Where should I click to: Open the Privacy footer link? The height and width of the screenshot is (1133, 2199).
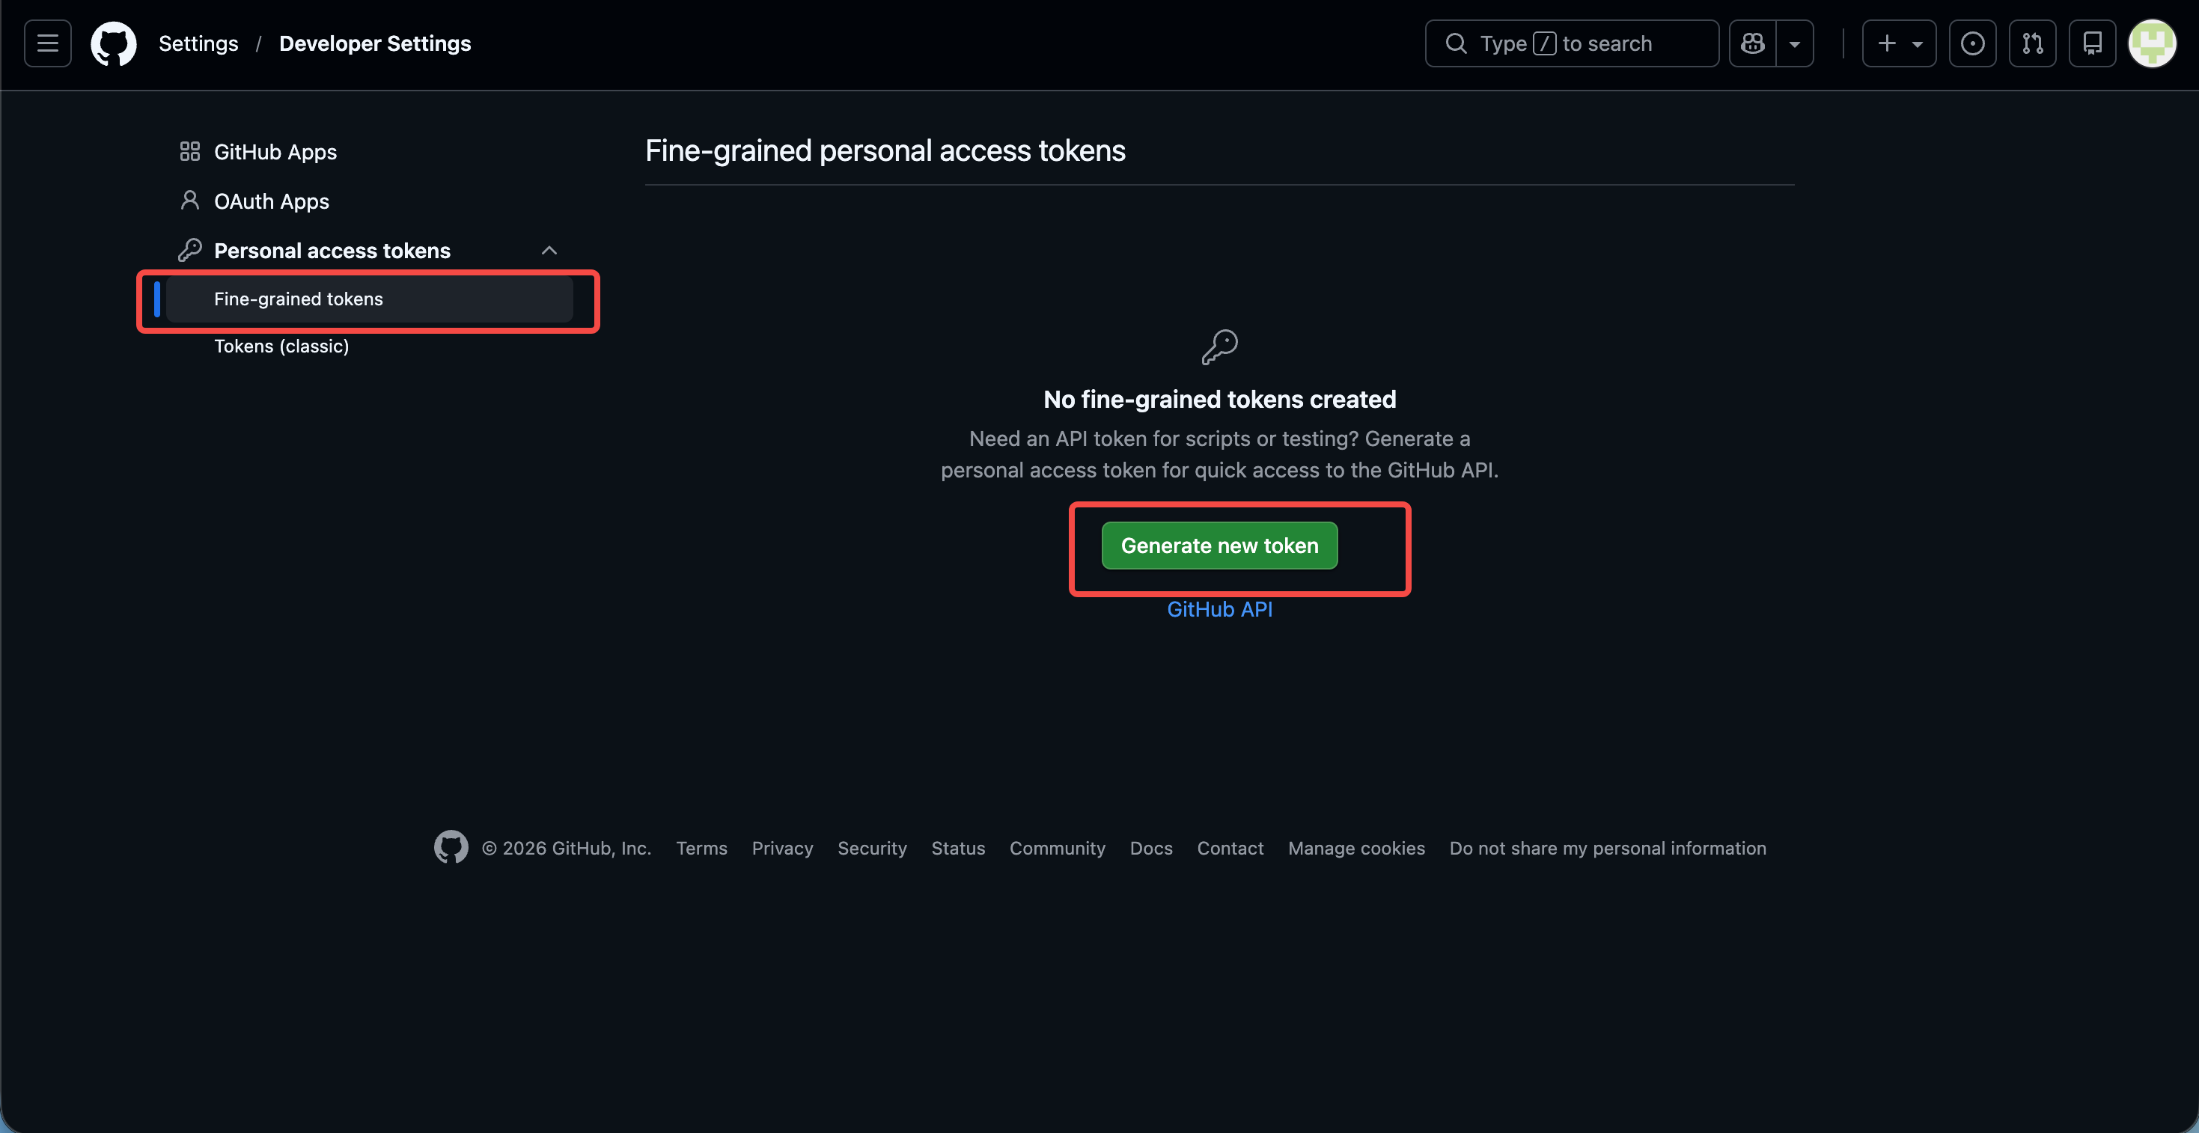(782, 848)
